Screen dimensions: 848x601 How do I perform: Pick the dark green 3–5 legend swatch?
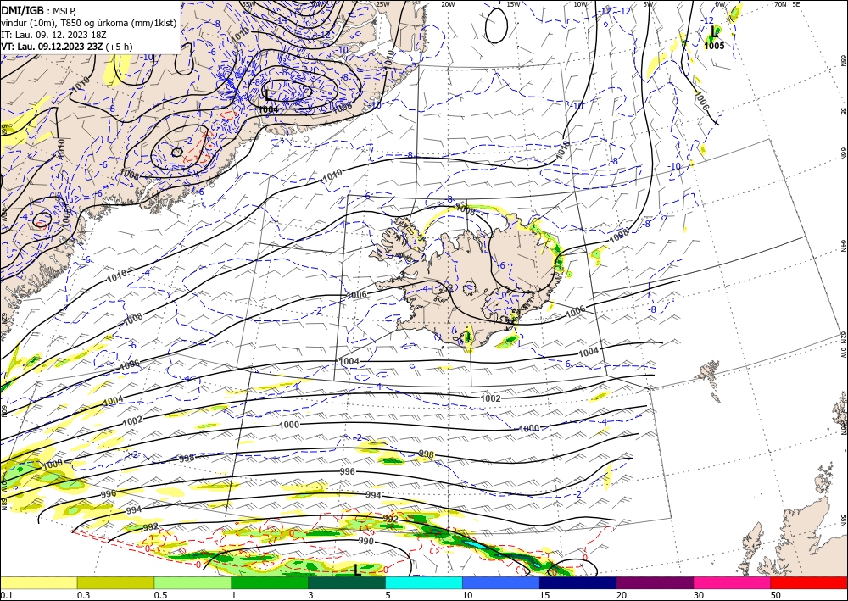347,582
